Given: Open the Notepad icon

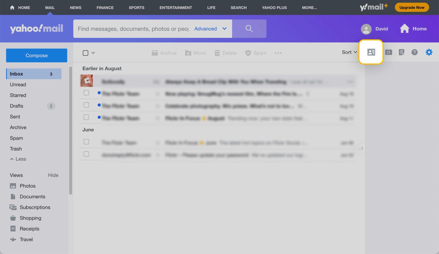Looking at the screenshot, I should click(402, 52).
